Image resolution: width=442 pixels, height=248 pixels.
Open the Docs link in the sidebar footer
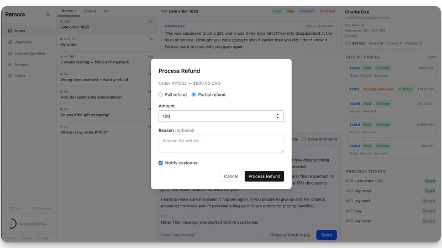[x=16, y=208]
